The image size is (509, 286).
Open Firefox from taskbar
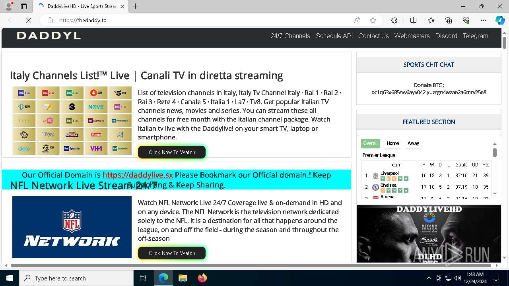point(202,278)
